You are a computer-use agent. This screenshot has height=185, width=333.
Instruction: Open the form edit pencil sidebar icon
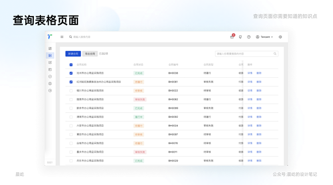pos(50,63)
